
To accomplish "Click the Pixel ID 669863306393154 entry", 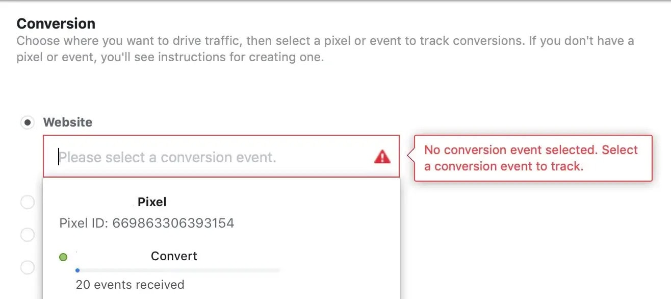I will [147, 223].
